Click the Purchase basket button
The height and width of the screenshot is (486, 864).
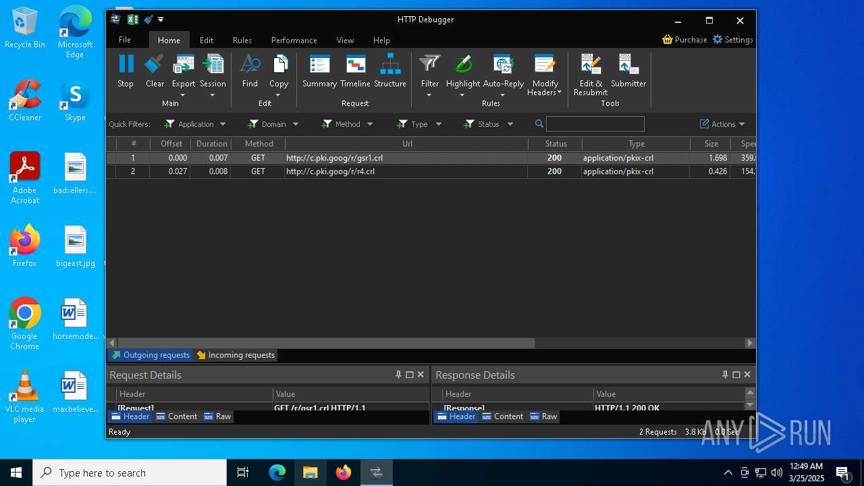click(x=684, y=40)
